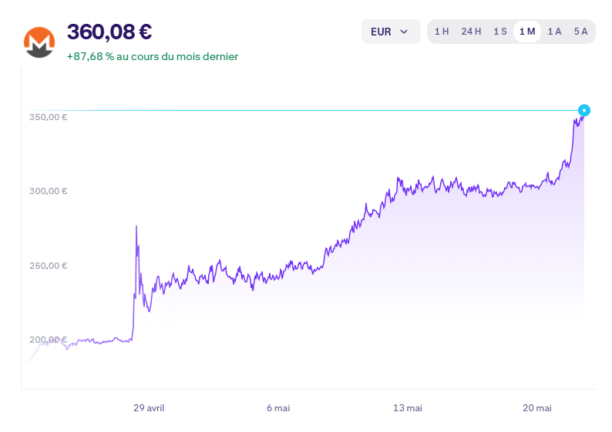Viewport: 612px width, 432px height.
Task: Switch chart to 5 A range
Action: [580, 32]
